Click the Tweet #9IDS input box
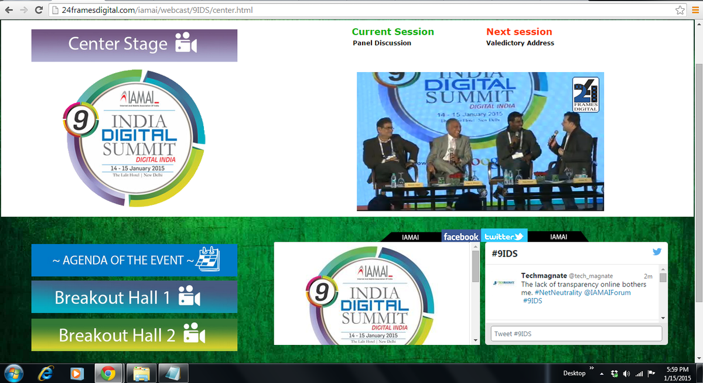This screenshot has width=703, height=383. pos(576,334)
